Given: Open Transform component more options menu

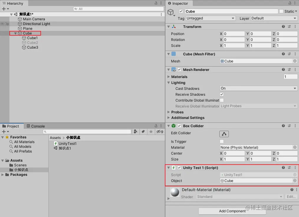Looking at the screenshot, I should pyautogui.click(x=295, y=27).
